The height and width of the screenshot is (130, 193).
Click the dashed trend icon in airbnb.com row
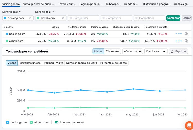tap(179, 41)
